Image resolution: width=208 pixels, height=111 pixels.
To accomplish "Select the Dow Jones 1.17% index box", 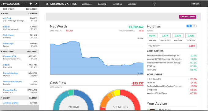I will tap(165, 36).
